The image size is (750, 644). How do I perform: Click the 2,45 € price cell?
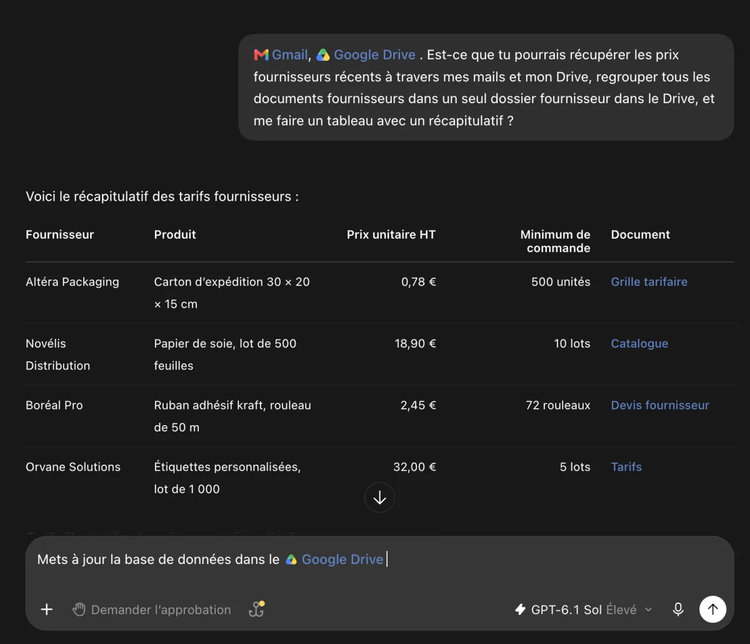point(418,405)
